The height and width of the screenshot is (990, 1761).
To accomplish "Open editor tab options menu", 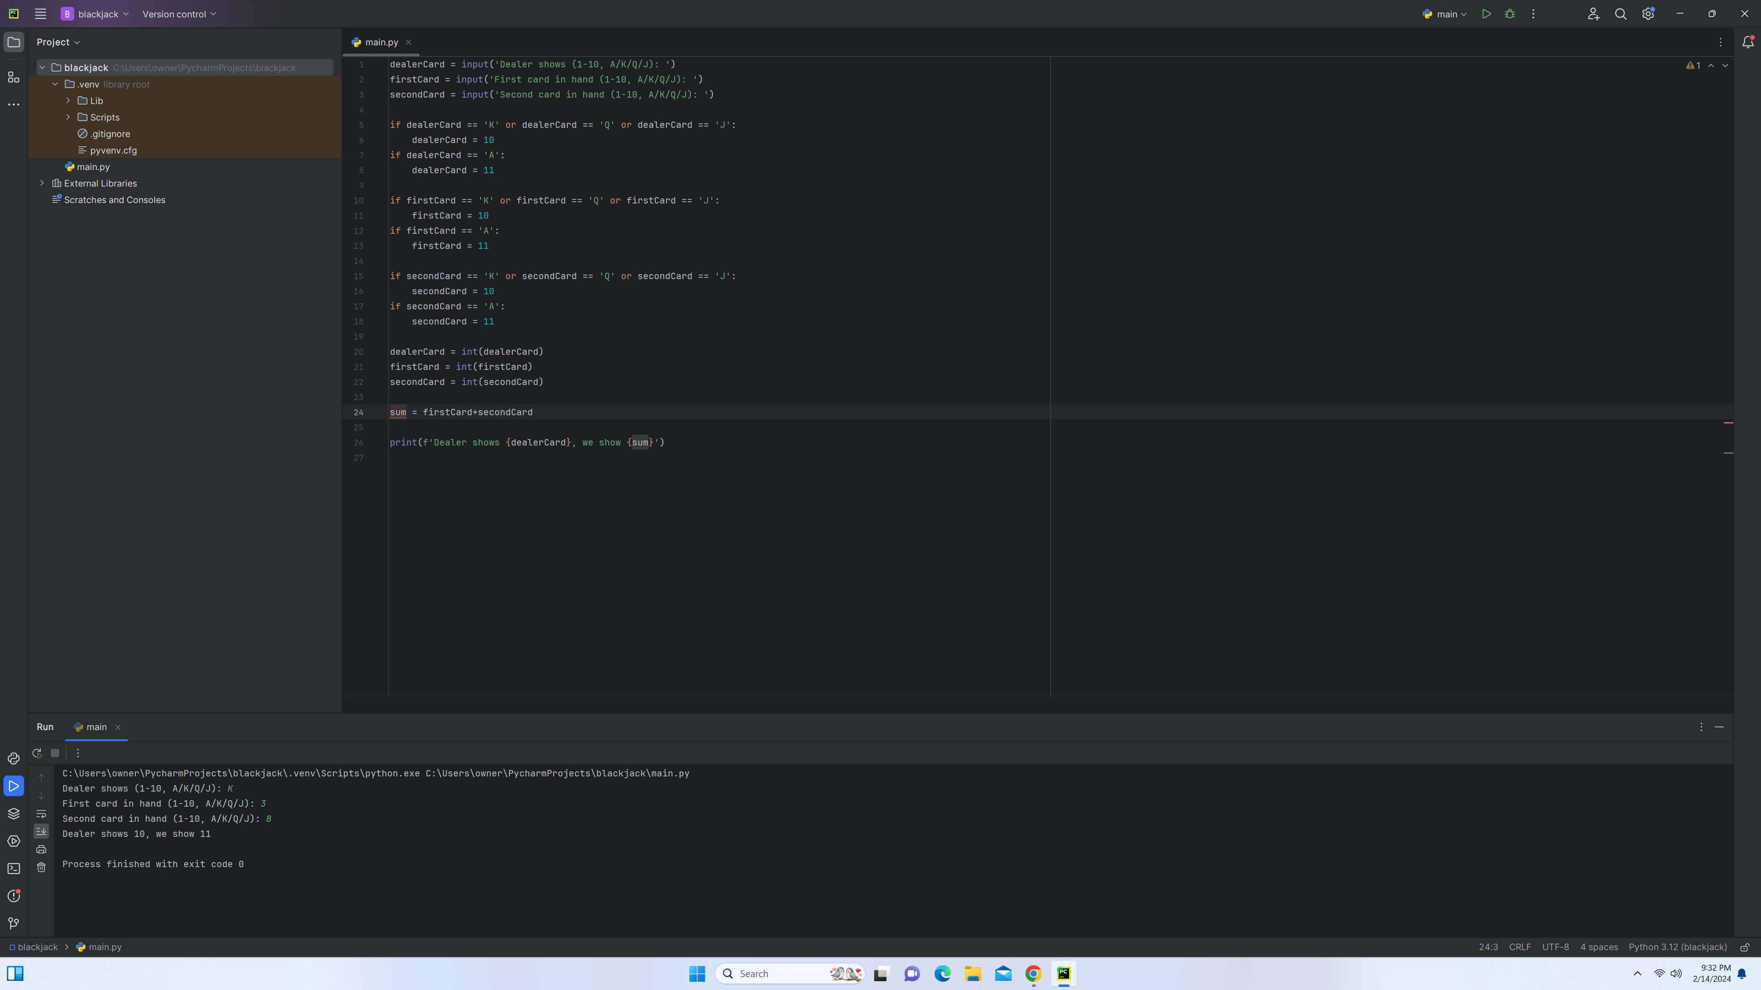I will (x=1721, y=42).
